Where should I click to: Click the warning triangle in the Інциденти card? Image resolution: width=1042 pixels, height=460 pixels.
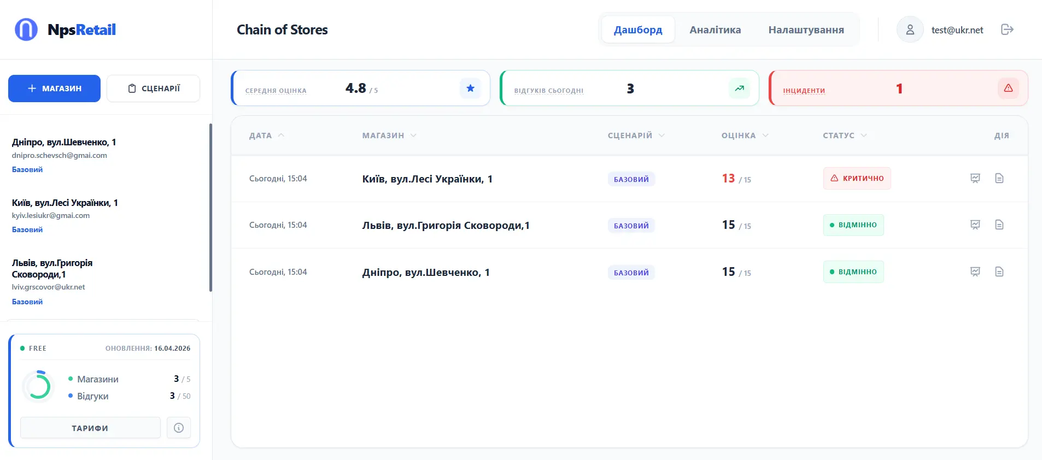[x=1008, y=89]
